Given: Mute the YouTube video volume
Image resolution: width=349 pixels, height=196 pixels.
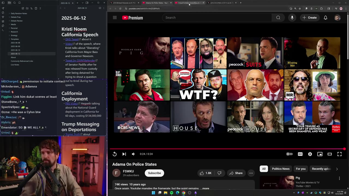Looking at the screenshot, I should click(133, 154).
